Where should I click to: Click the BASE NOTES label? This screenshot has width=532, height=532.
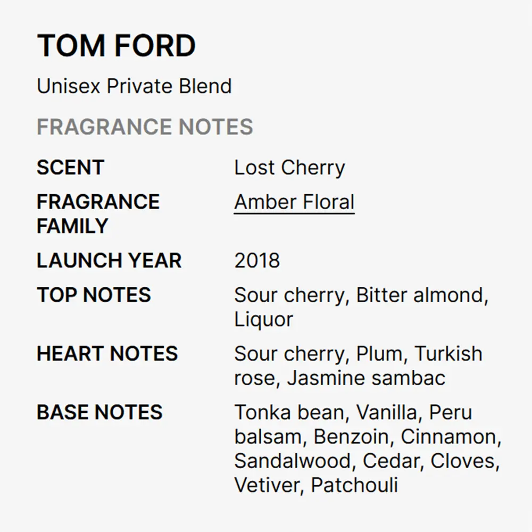coord(100,412)
